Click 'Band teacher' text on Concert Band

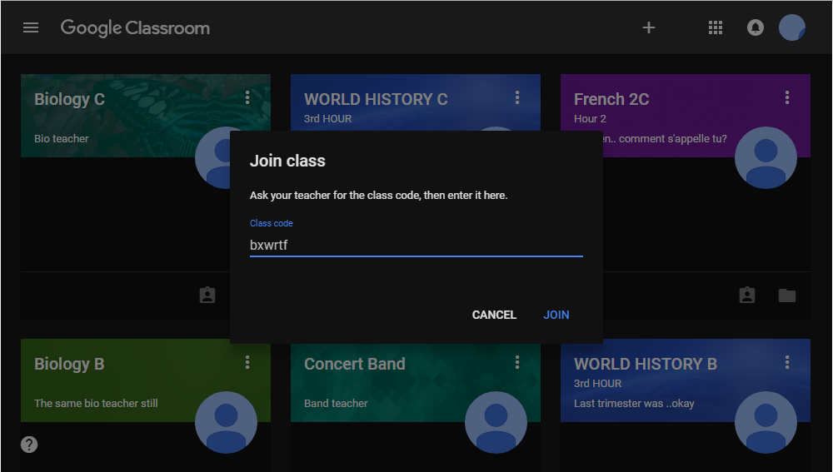click(x=336, y=404)
